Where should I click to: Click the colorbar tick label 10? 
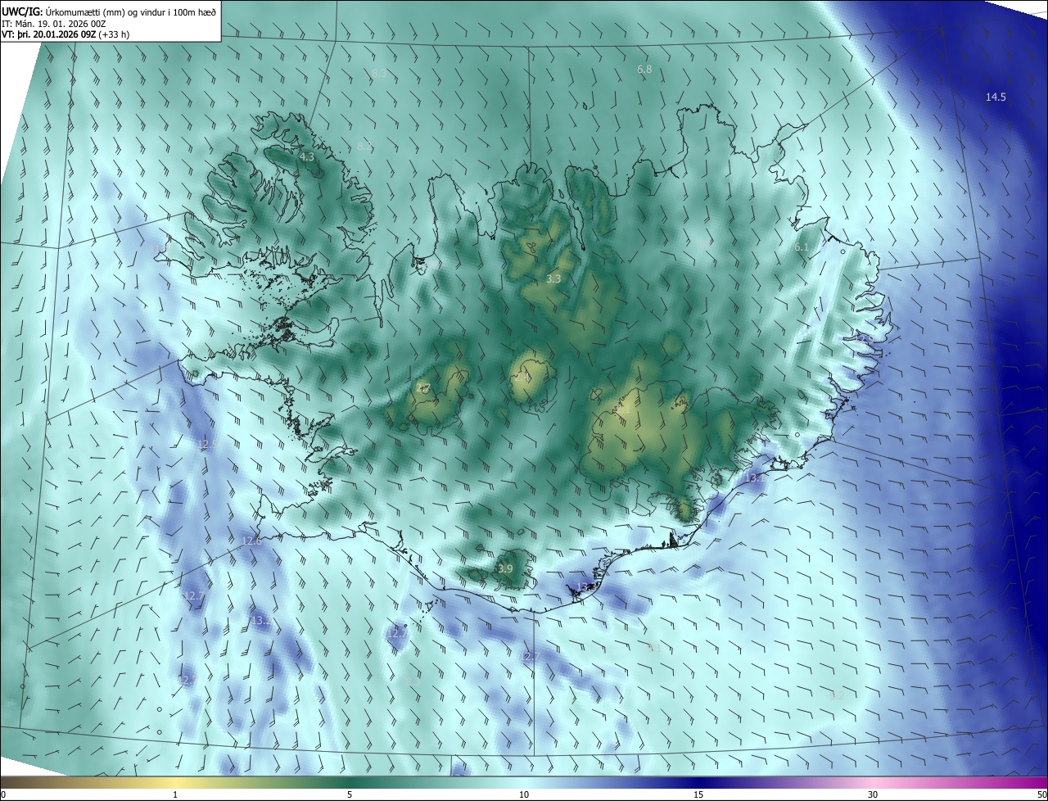[x=524, y=794]
